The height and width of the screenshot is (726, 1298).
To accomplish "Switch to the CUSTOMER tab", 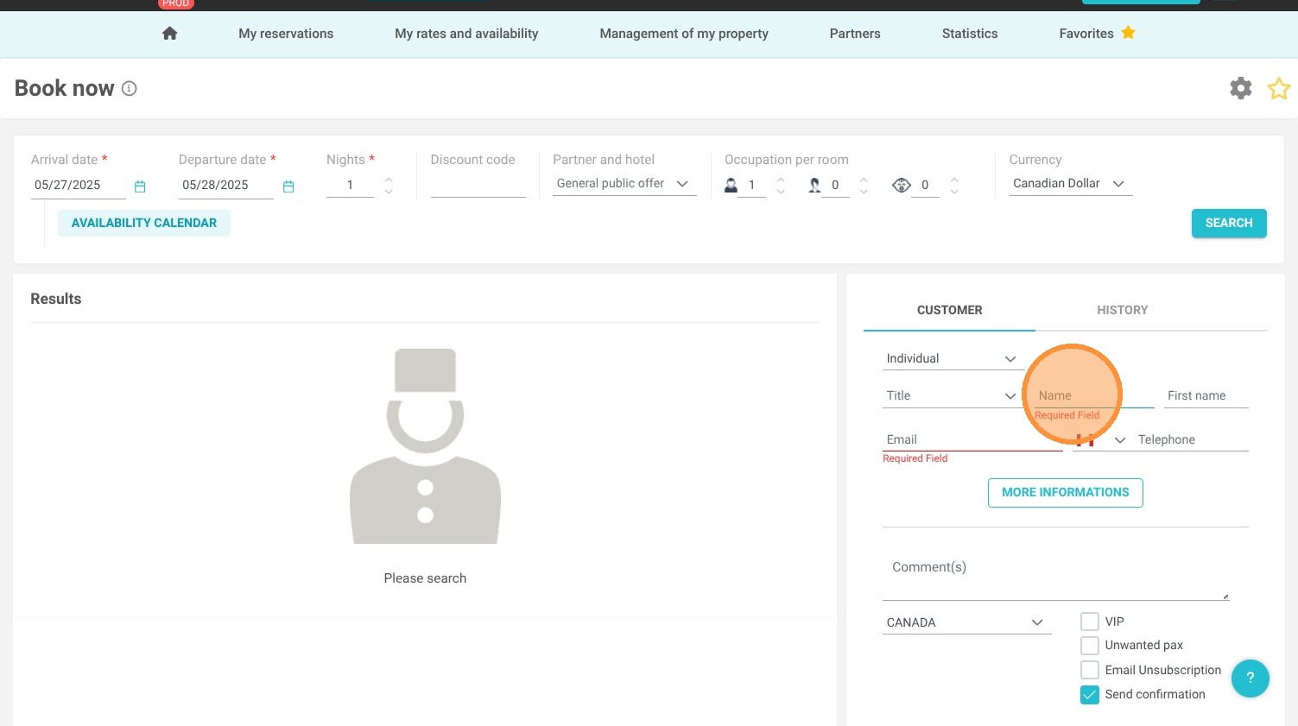I will (949, 310).
